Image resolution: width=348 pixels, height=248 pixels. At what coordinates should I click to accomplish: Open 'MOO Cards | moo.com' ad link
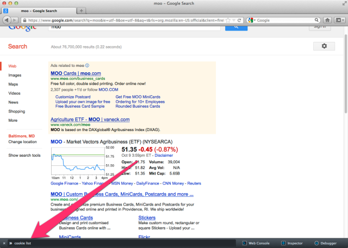coord(76,73)
